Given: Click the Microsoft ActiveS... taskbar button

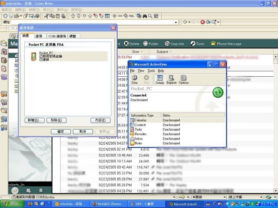Looking at the screenshot, I should 184,204.
